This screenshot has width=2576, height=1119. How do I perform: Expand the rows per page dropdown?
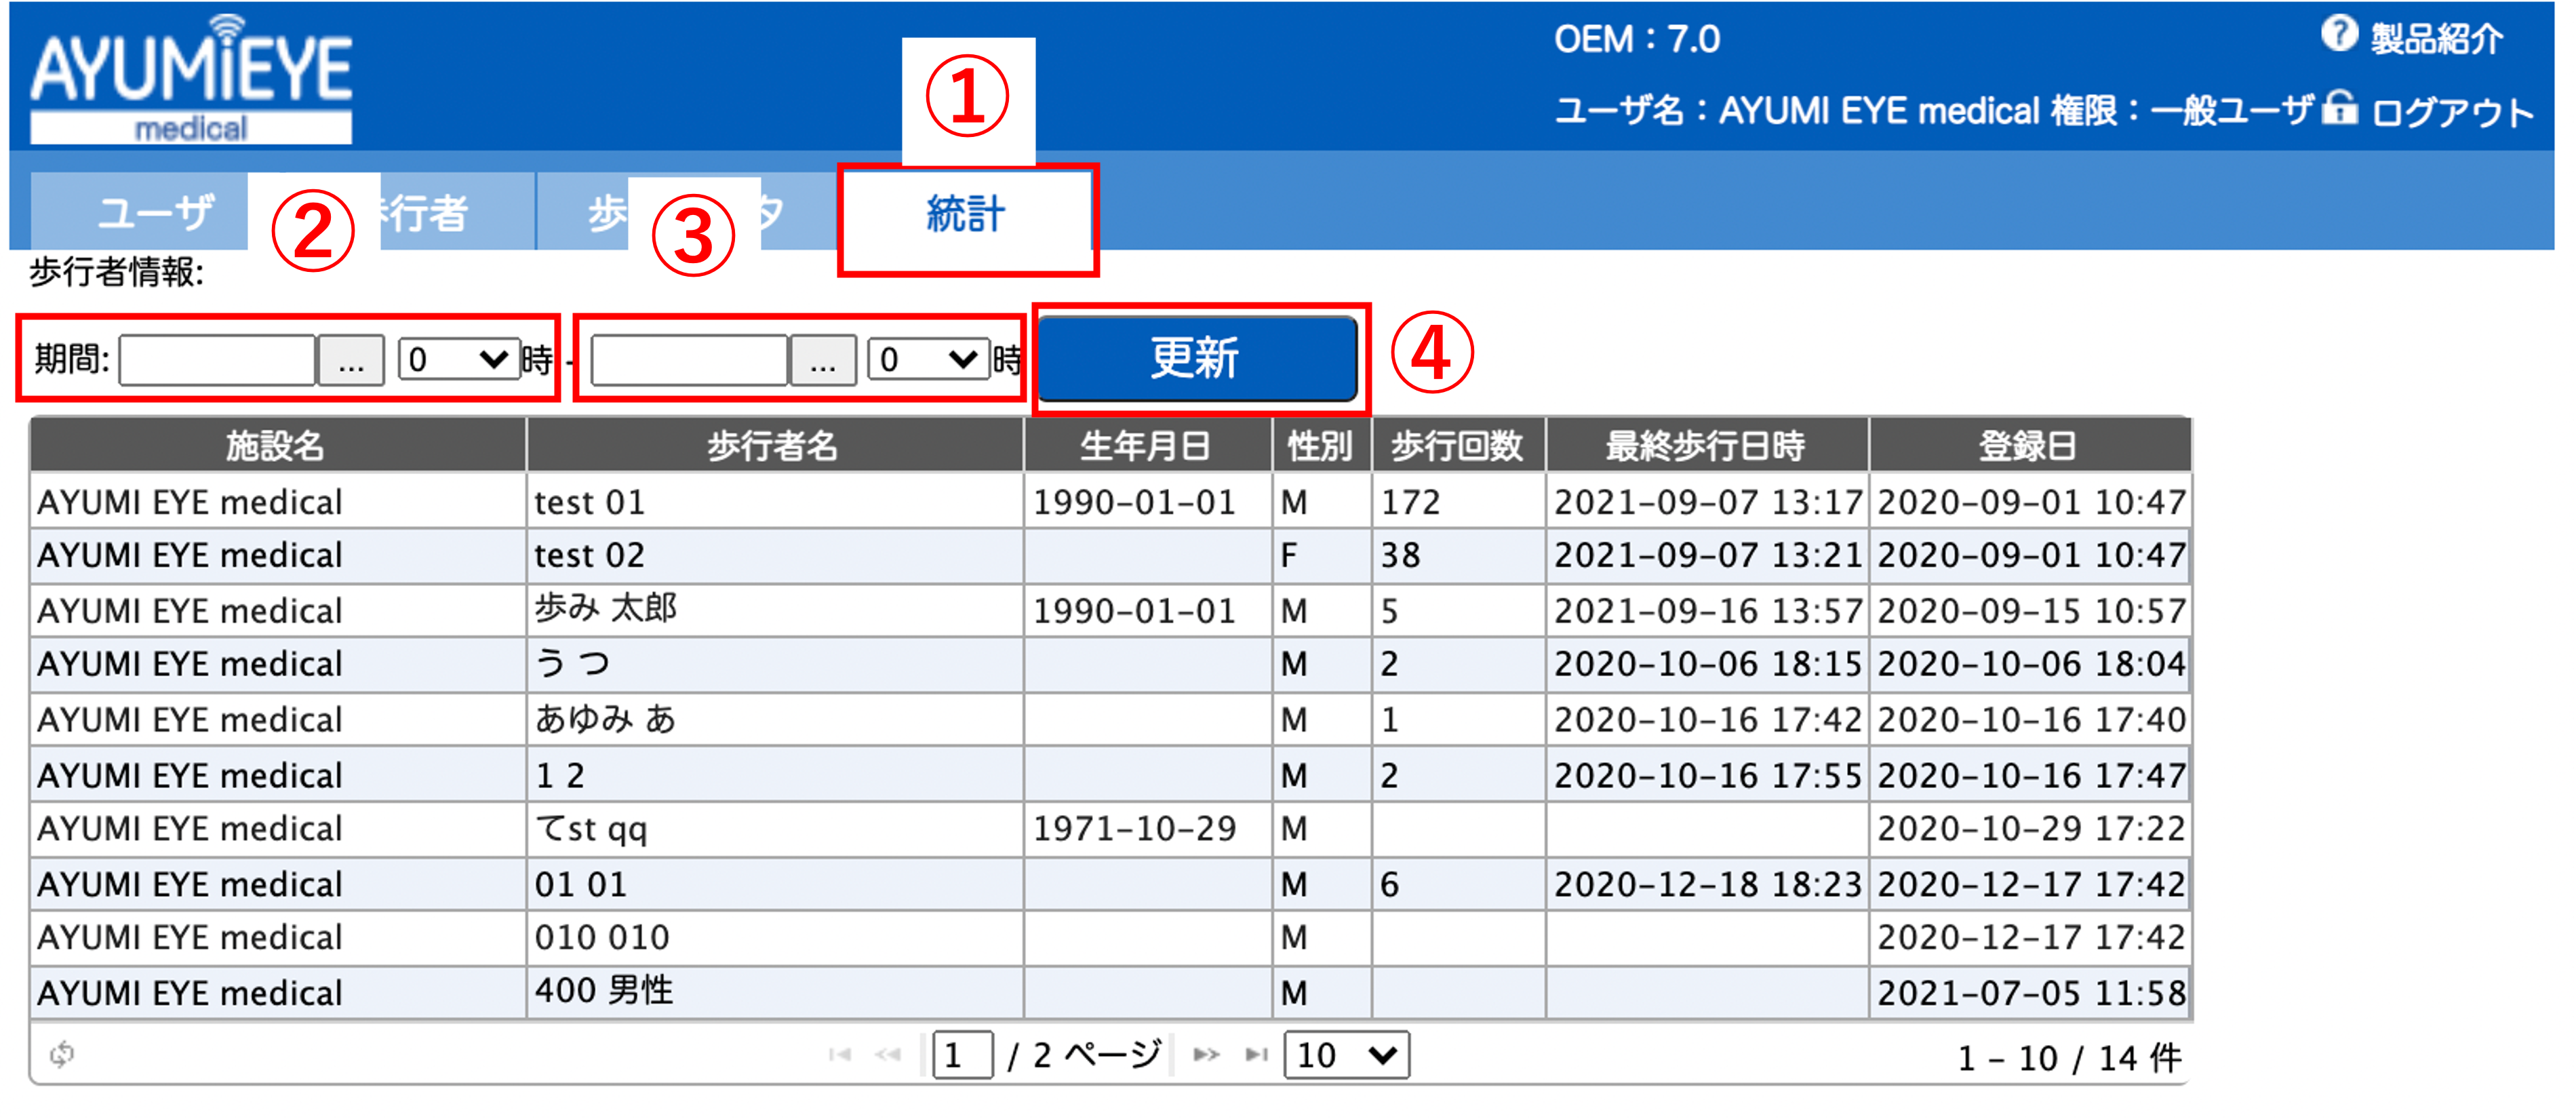tap(1346, 1055)
